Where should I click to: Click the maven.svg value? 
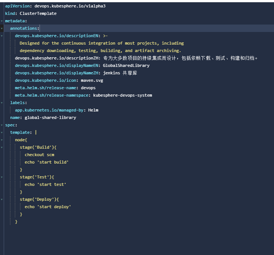(x=92, y=80)
